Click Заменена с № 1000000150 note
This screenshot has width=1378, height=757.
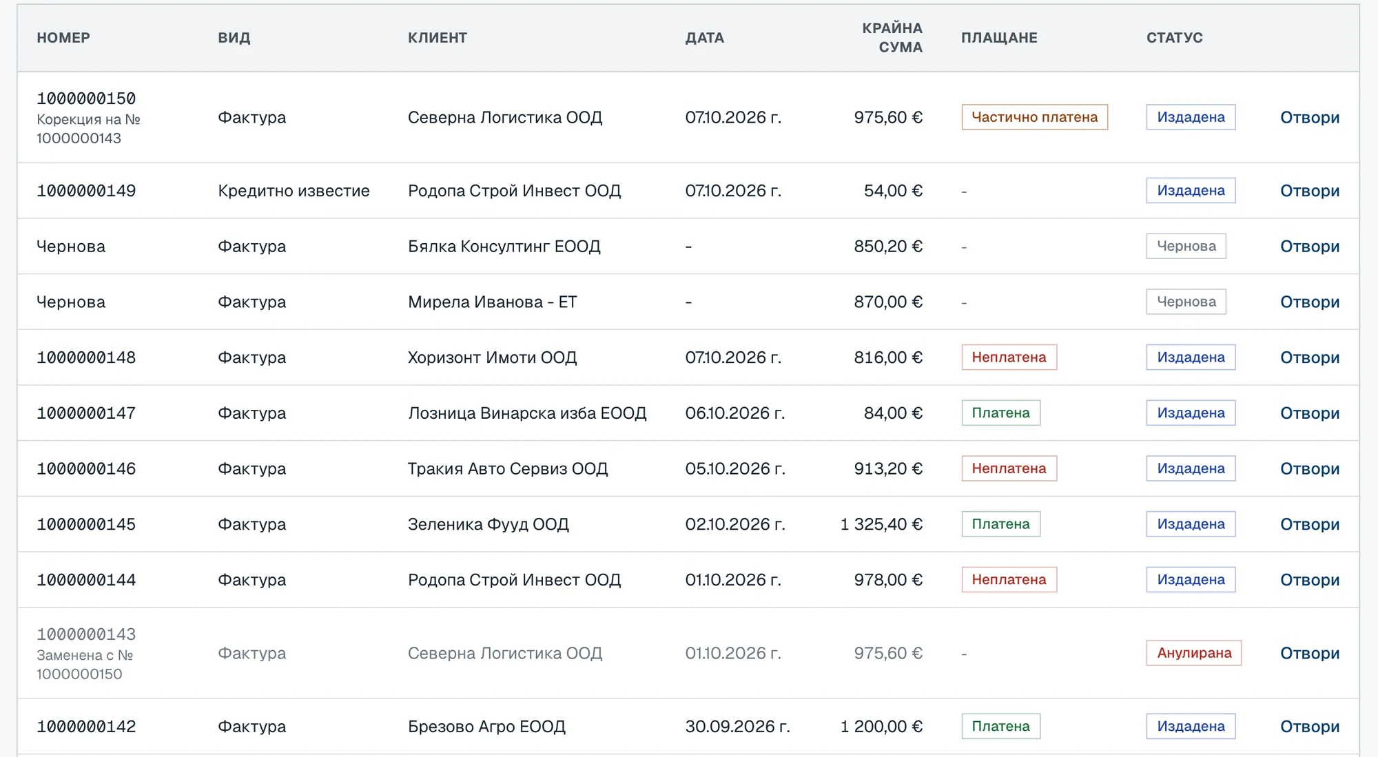point(85,665)
